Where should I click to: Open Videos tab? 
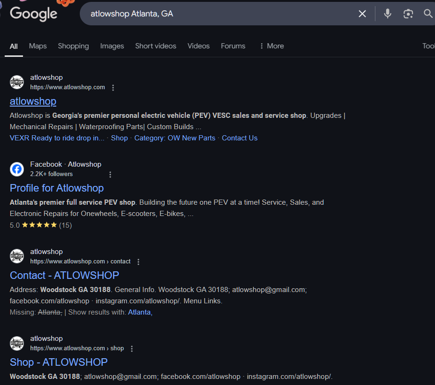[x=198, y=46]
